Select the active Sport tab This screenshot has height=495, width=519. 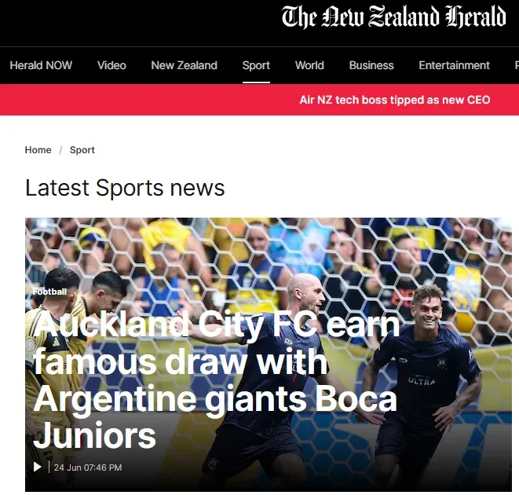pyautogui.click(x=256, y=65)
